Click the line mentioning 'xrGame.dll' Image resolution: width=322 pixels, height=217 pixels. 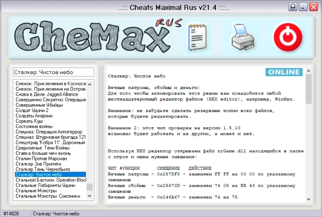205,151
